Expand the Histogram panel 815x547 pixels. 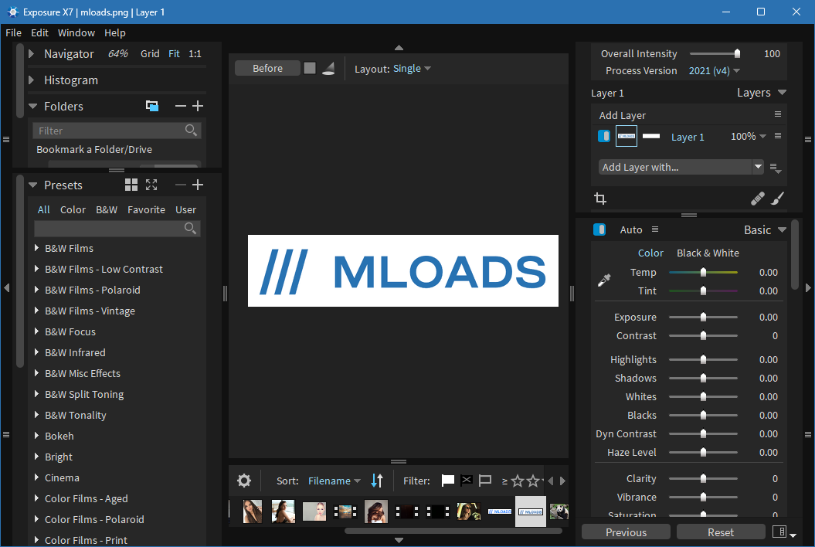pyautogui.click(x=31, y=80)
